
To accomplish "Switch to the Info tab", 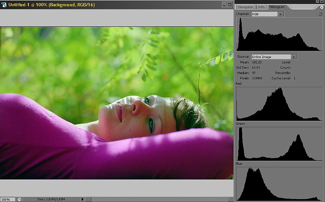I will point(261,7).
